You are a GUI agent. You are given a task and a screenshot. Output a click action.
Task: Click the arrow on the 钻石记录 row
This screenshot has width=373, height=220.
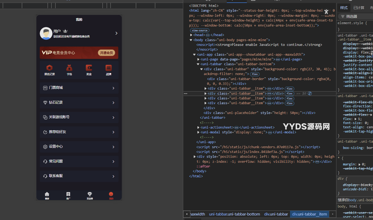coord(113,103)
